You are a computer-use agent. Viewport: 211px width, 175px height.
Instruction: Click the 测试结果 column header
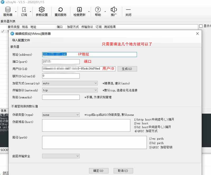(x=110, y=27)
